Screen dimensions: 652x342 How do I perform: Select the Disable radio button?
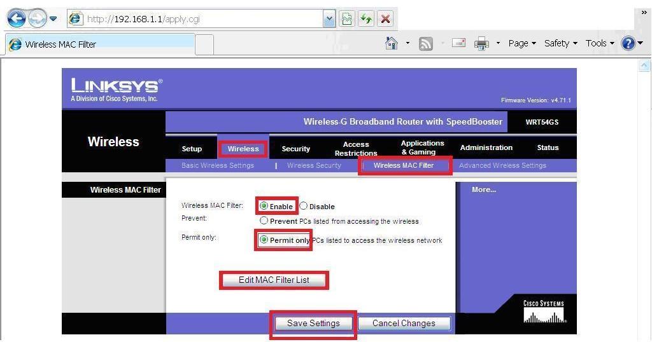[x=304, y=206]
